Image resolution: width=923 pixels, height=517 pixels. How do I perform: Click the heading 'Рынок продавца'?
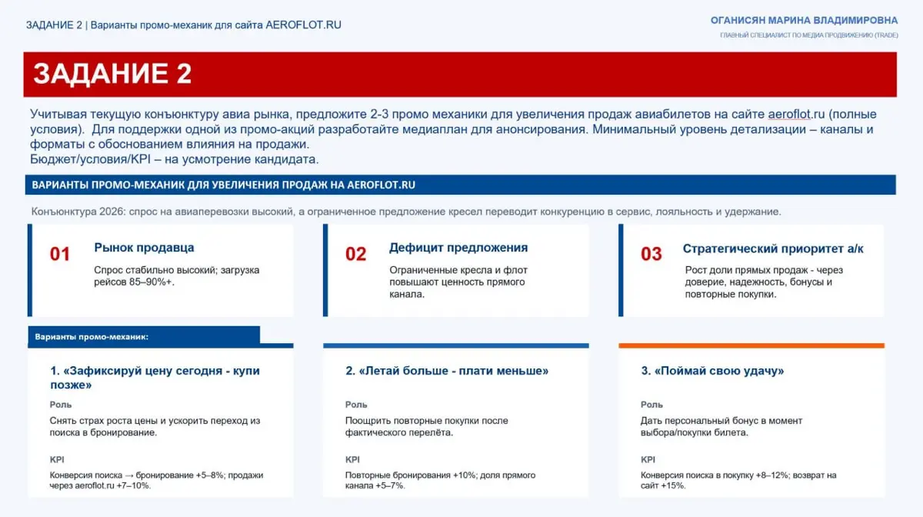tap(144, 248)
